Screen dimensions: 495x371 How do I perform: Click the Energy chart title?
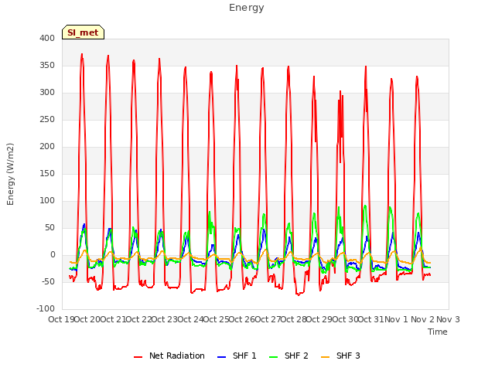coord(247,8)
